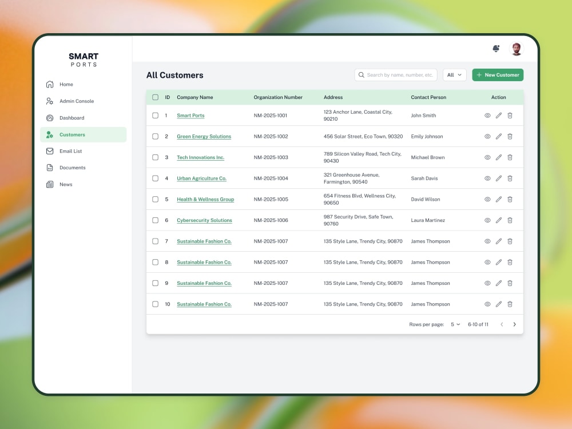This screenshot has width=572, height=429.
Task: Click the customer search field
Action: [396, 75]
